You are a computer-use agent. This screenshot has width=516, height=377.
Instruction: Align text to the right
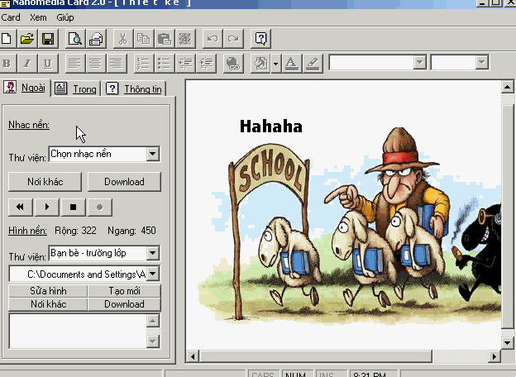click(x=117, y=63)
